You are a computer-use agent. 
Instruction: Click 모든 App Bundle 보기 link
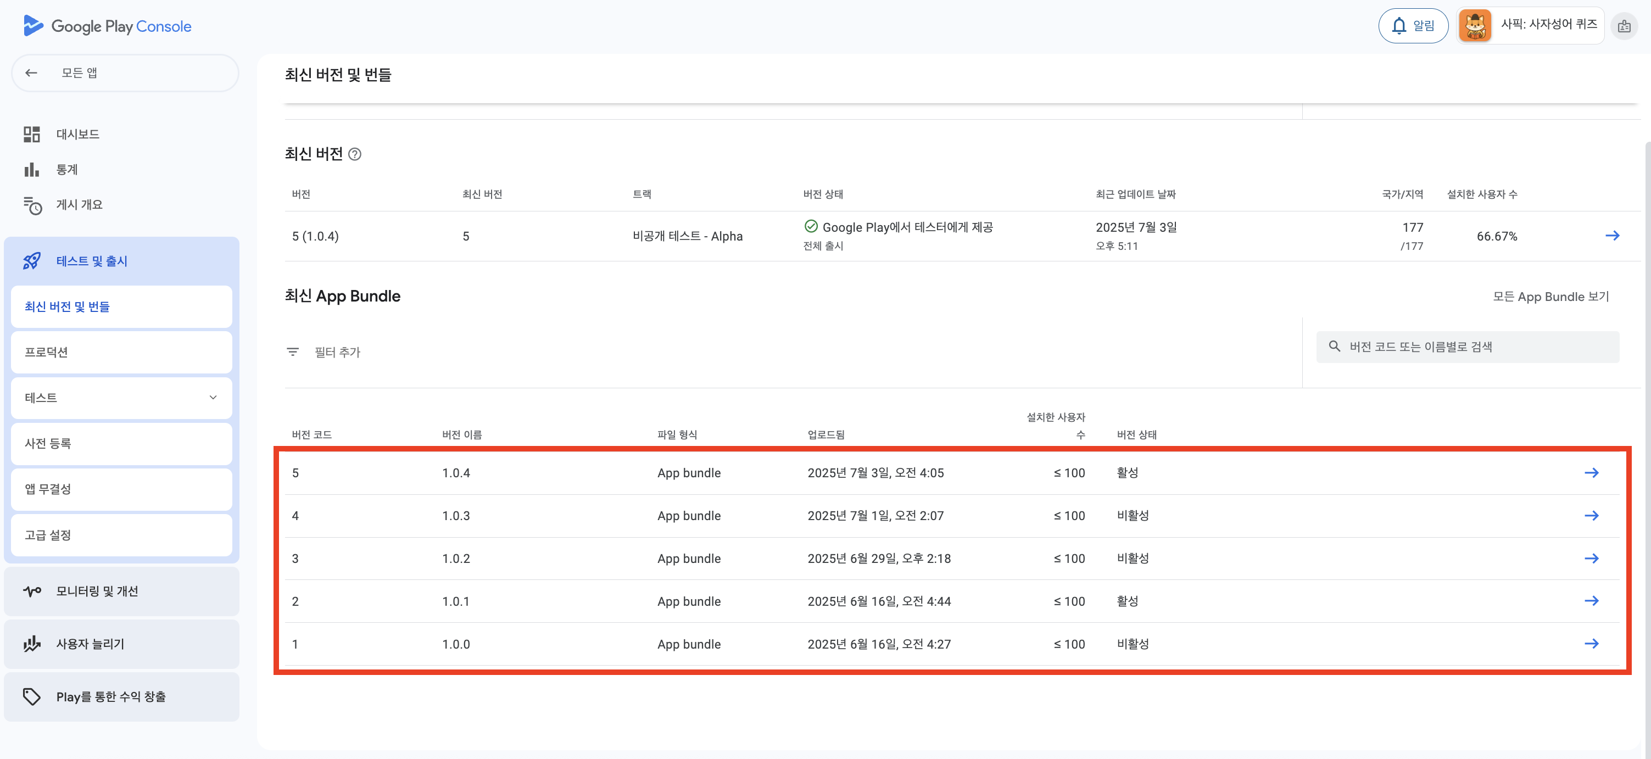[1550, 296]
